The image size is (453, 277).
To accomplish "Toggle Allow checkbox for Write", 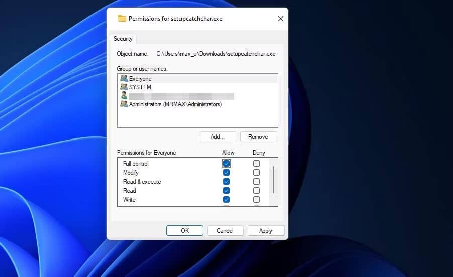I will click(x=226, y=199).
